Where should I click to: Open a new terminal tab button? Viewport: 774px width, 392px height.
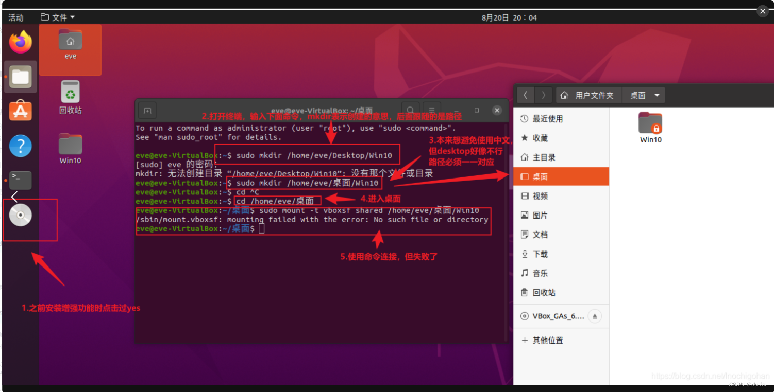coord(147,111)
